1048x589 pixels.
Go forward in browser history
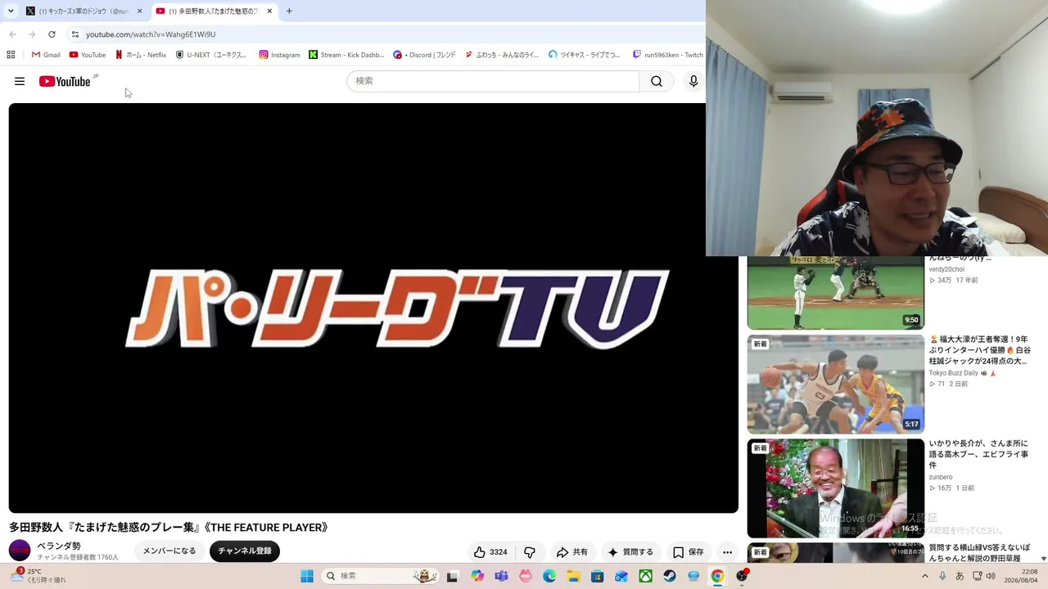[32, 34]
